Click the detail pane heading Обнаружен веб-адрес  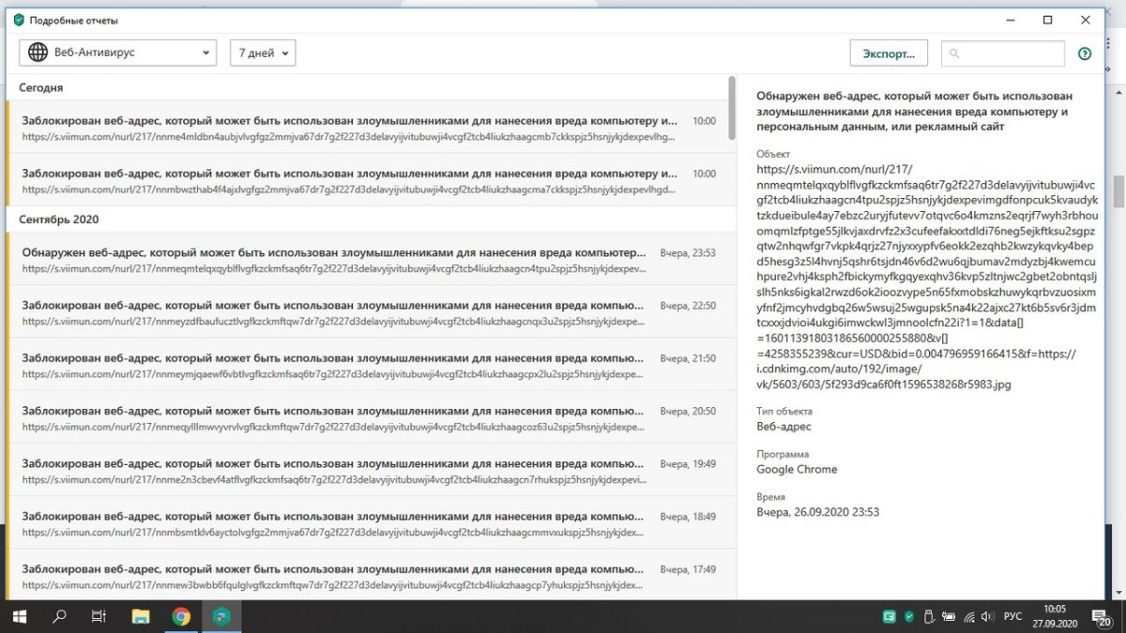pos(915,111)
